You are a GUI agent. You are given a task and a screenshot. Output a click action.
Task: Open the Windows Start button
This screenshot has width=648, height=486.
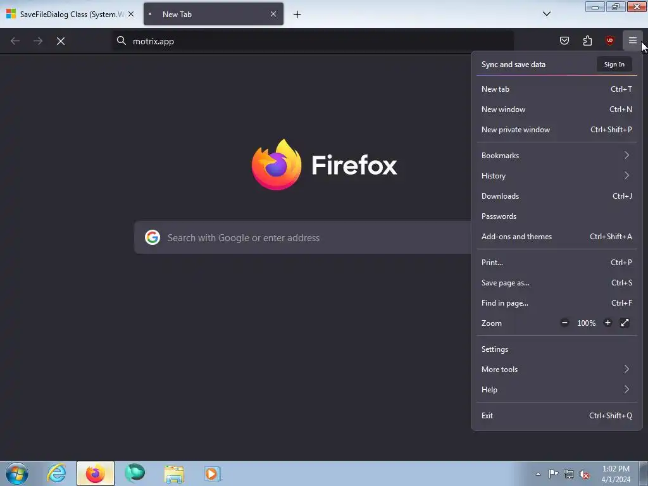pyautogui.click(x=17, y=473)
